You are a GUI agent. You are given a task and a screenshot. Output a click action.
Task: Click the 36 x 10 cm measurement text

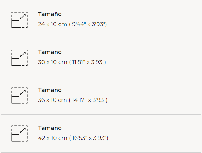52,100
